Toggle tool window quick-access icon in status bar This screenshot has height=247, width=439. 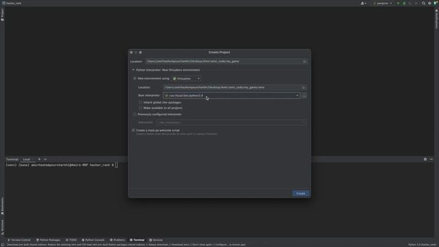click(3, 245)
